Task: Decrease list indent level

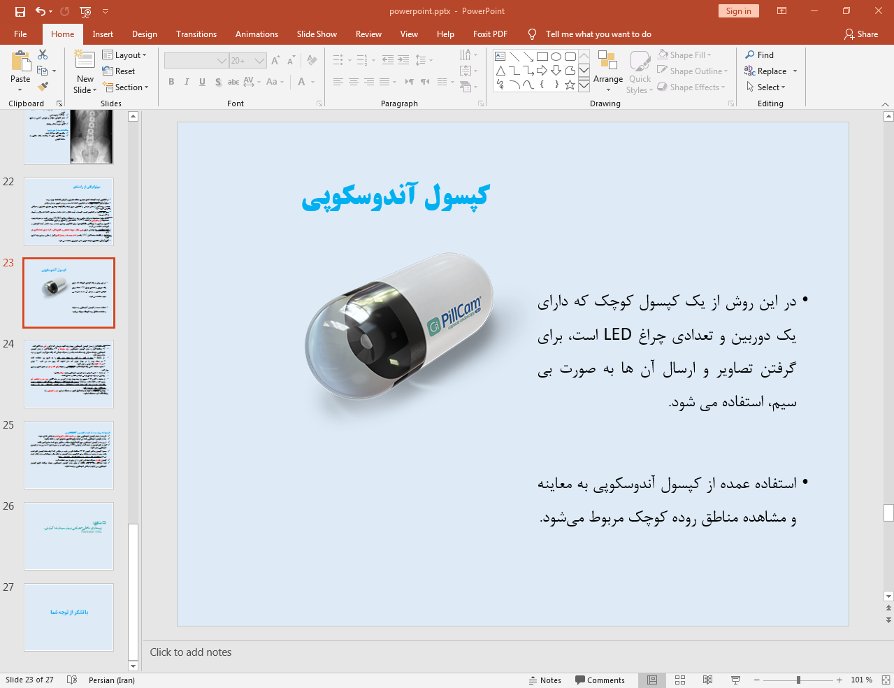Action: pyautogui.click(x=388, y=61)
